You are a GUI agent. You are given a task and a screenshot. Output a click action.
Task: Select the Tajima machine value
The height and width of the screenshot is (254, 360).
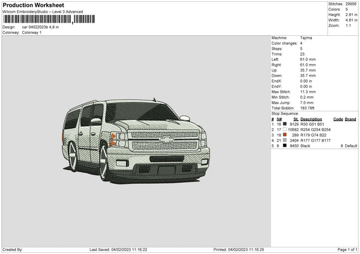(305, 38)
